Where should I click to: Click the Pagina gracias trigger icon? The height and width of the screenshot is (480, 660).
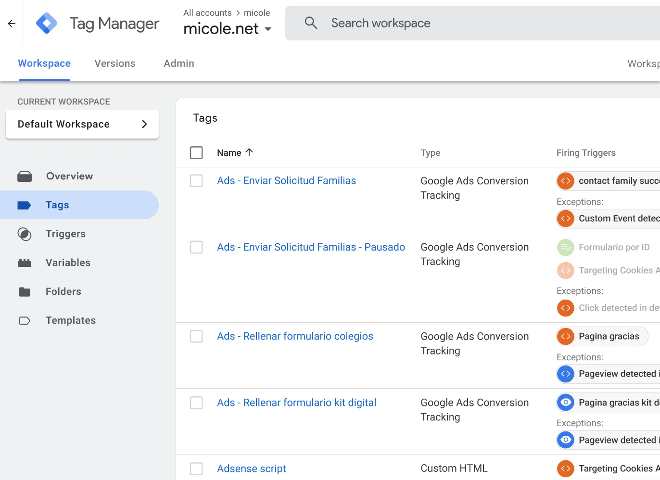point(566,336)
